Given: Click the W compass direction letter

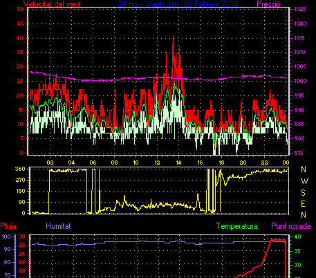Looking at the screenshot, I should (x=304, y=181).
